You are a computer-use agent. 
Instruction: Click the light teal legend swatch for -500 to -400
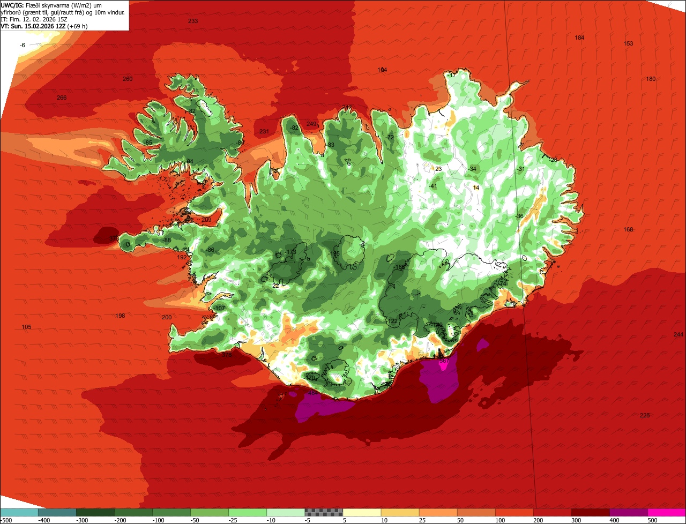tap(19, 512)
